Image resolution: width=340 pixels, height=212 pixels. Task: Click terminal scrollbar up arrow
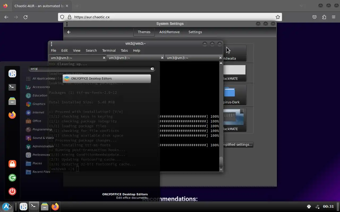(x=221, y=63)
